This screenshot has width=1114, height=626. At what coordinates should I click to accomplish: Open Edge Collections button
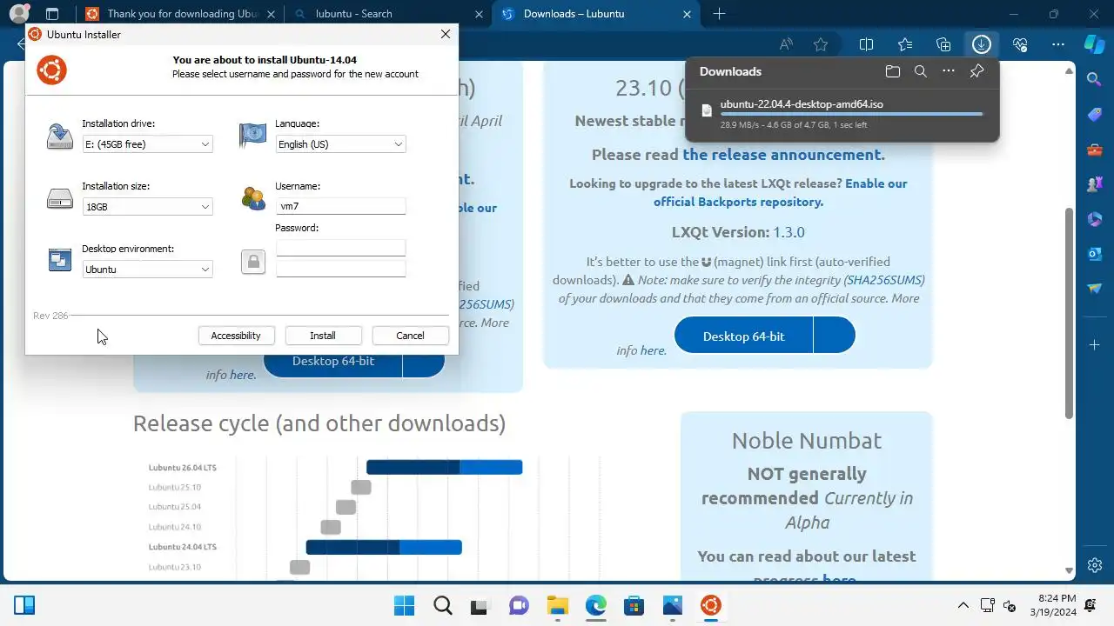[x=943, y=44]
